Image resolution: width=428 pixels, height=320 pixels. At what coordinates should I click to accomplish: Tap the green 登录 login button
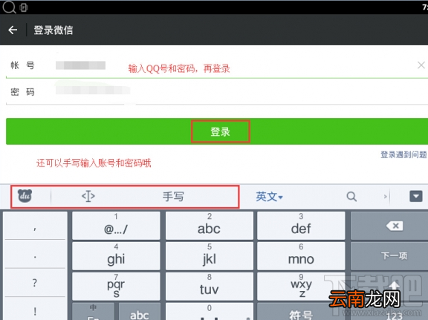tap(217, 131)
